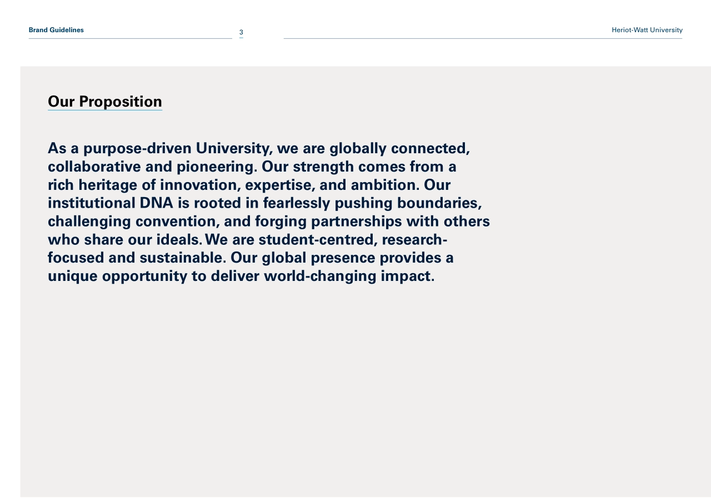Click the word "connected" in the first line
The image size is (711, 503).
429,148
